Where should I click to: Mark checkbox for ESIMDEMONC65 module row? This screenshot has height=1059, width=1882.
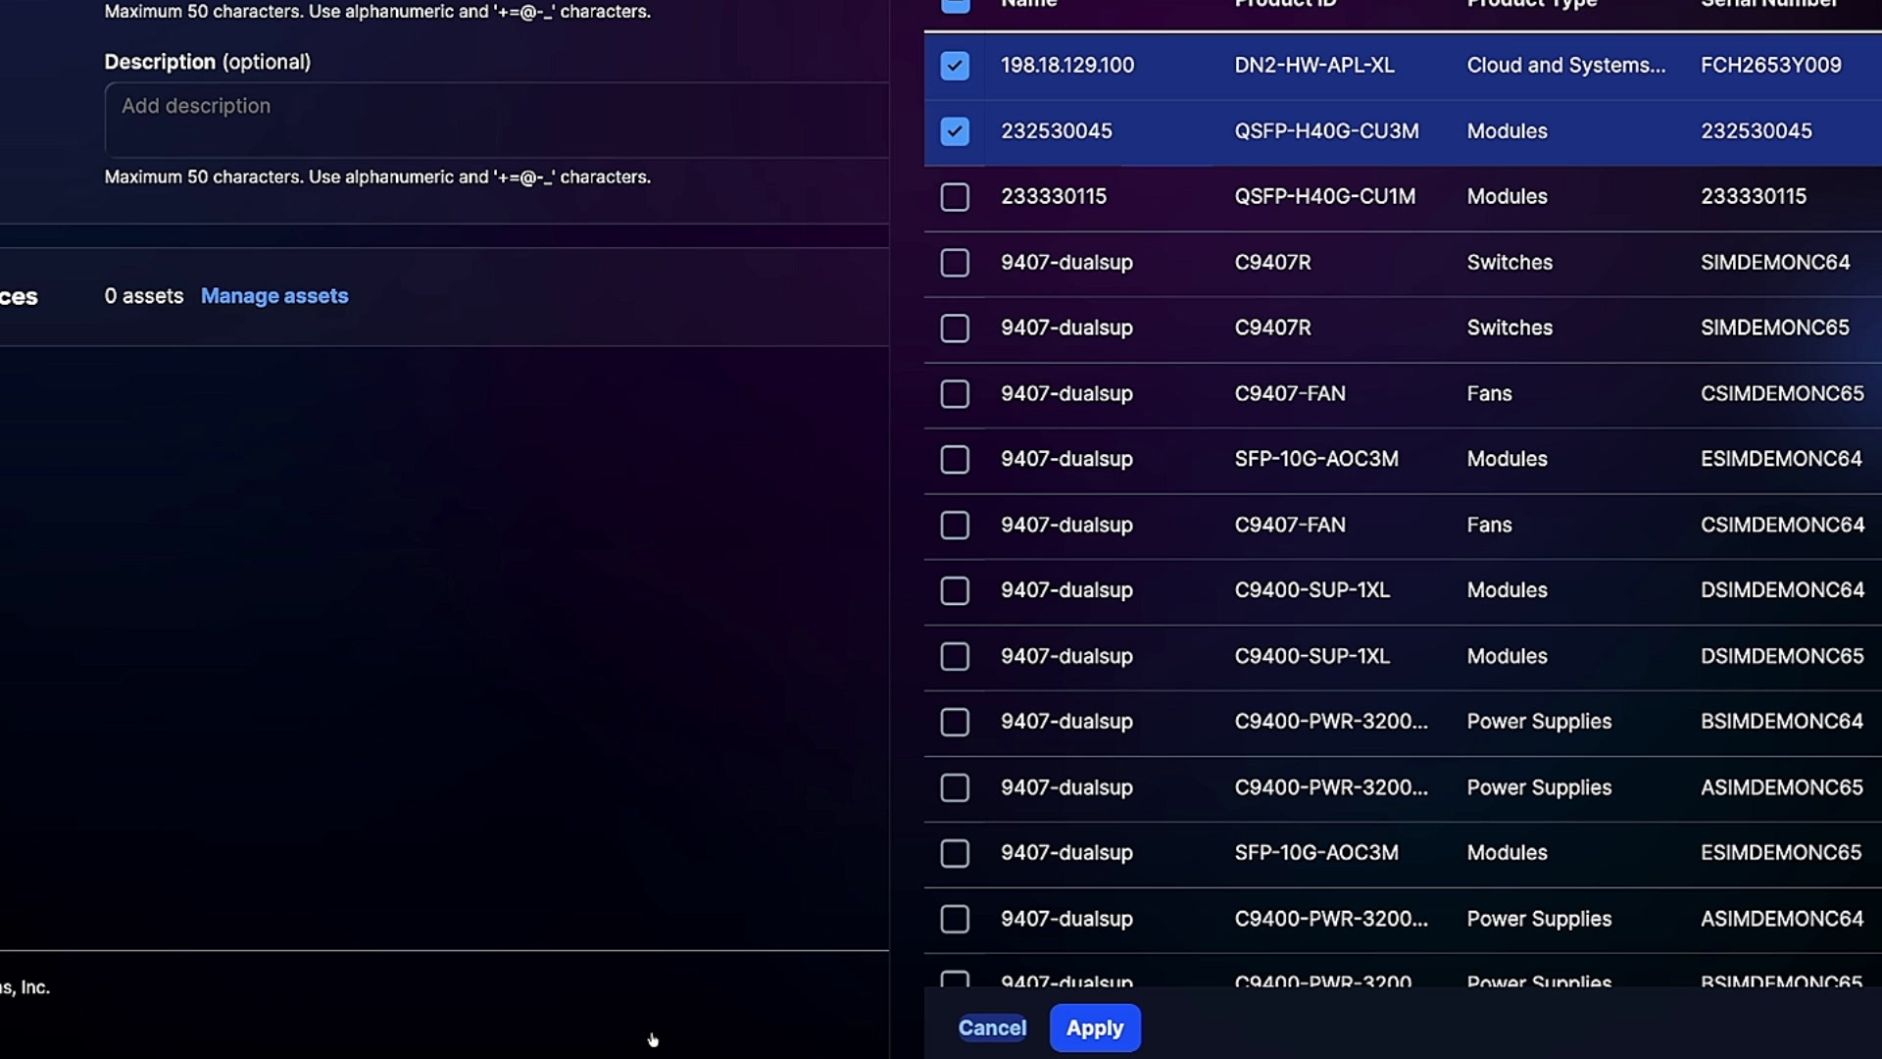click(955, 854)
